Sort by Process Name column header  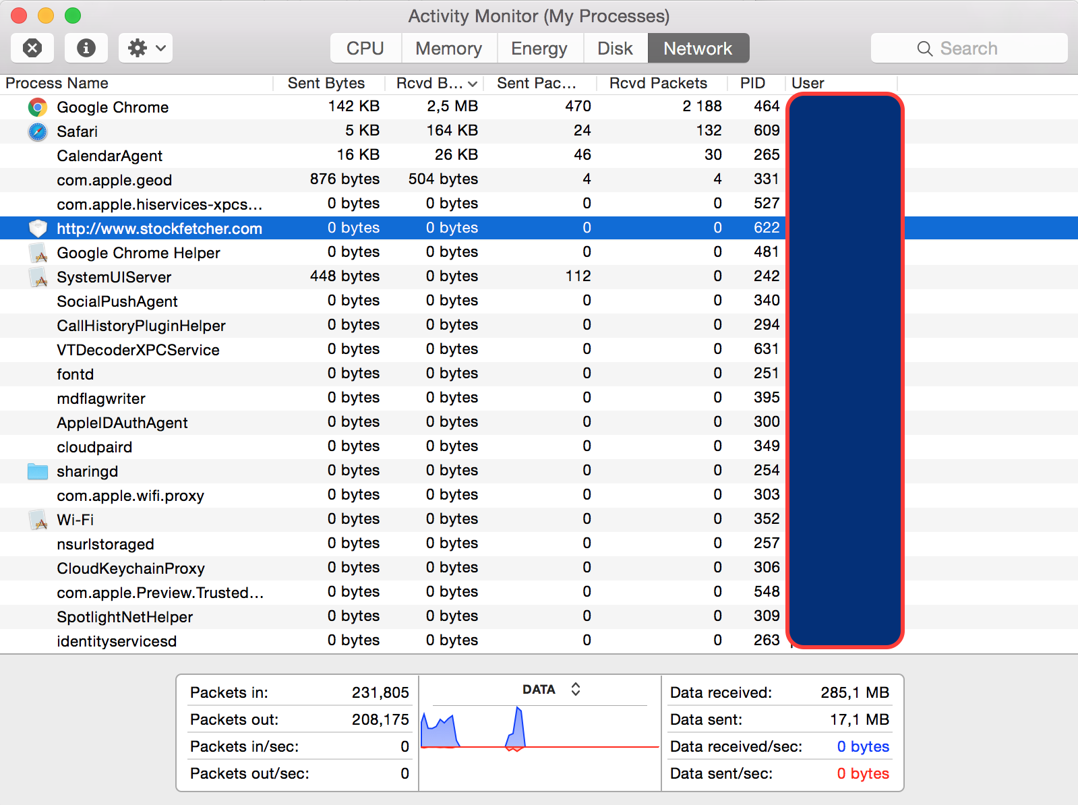pos(136,83)
